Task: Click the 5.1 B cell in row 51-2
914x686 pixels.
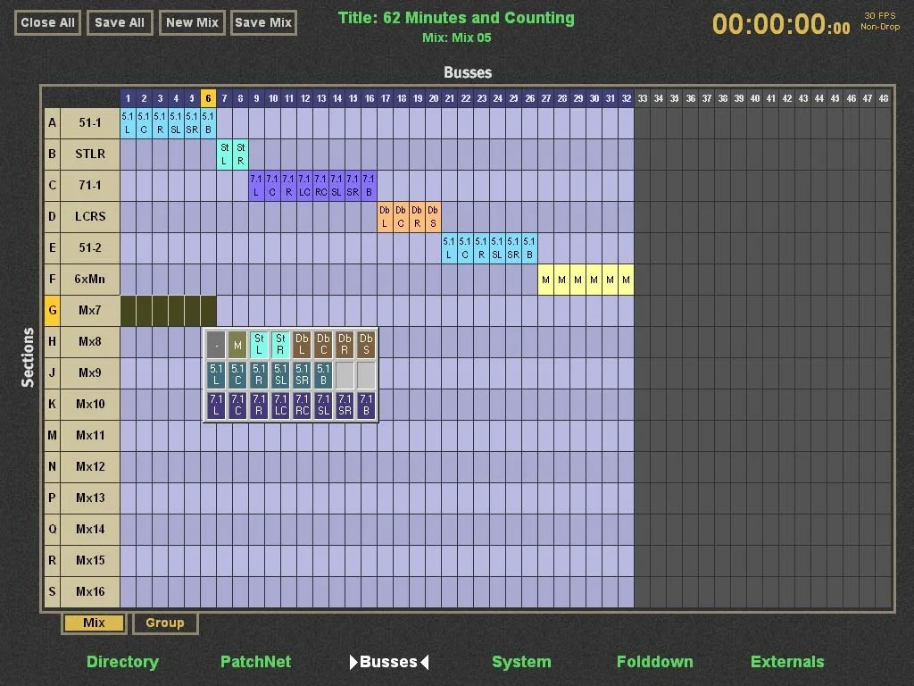Action: (x=529, y=248)
